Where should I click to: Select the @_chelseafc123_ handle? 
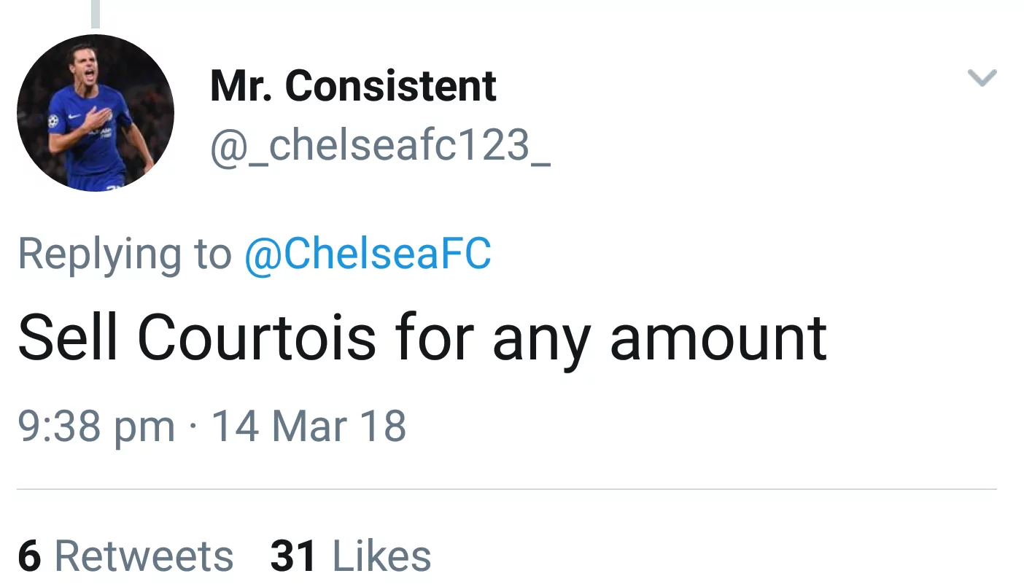(380, 144)
